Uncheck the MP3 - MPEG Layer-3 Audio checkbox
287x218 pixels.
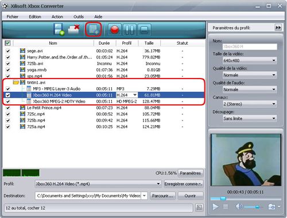[7, 89]
